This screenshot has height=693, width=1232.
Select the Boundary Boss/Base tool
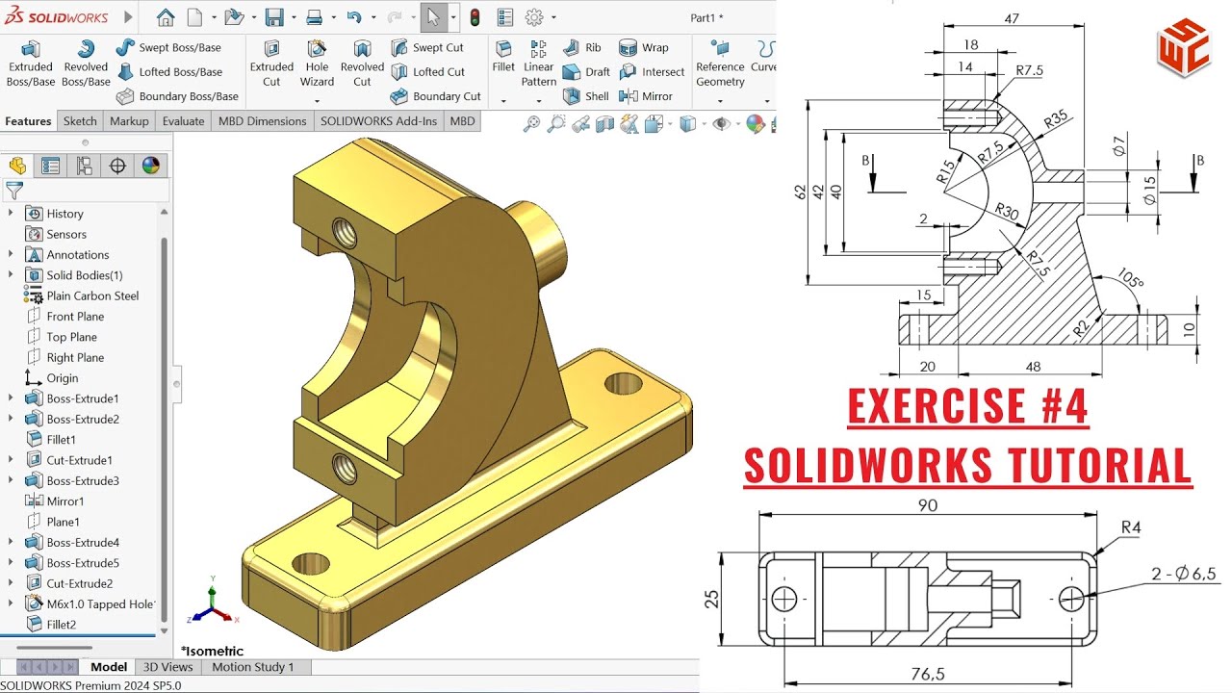177,96
